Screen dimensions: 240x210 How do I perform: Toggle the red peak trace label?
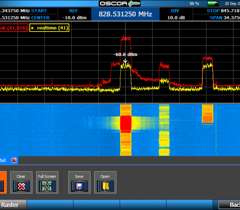coord(13,28)
